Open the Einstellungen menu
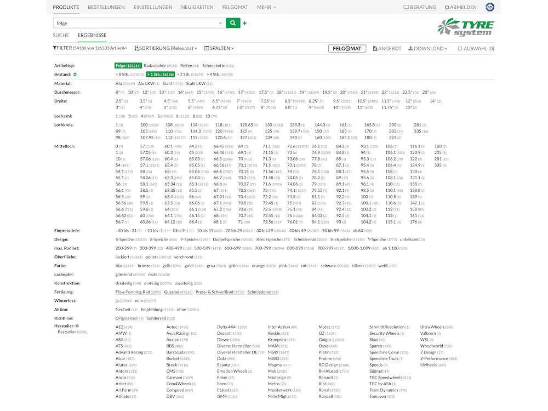Image resolution: width=548 pixels, height=411 pixels. click(153, 7)
